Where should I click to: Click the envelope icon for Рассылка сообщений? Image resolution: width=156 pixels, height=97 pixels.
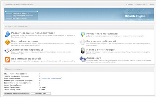click(83, 42)
